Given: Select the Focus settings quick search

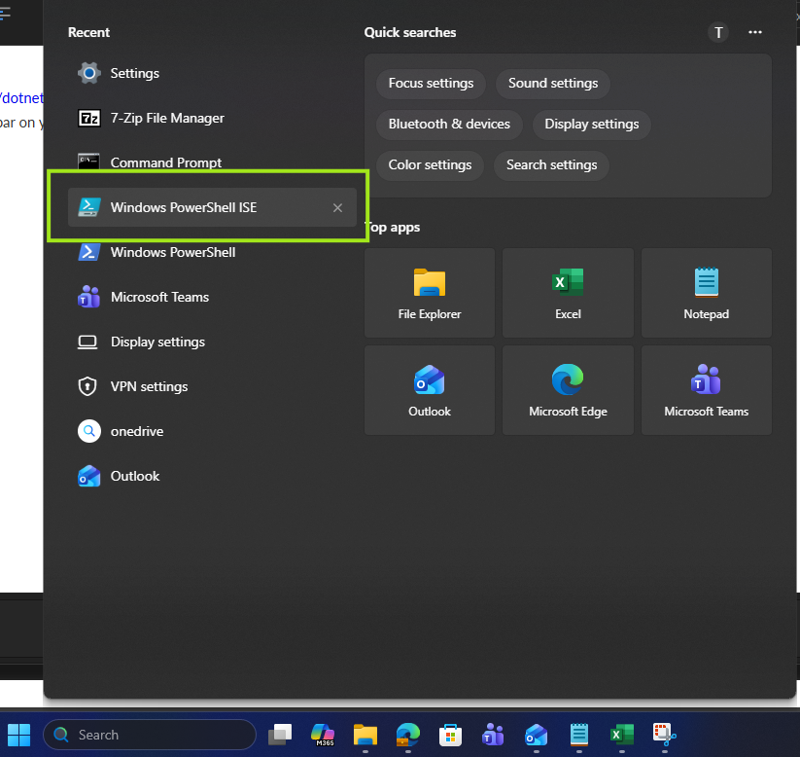Looking at the screenshot, I should pos(431,83).
